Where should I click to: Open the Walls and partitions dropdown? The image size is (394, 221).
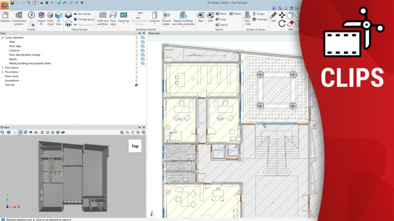(x=103, y=18)
